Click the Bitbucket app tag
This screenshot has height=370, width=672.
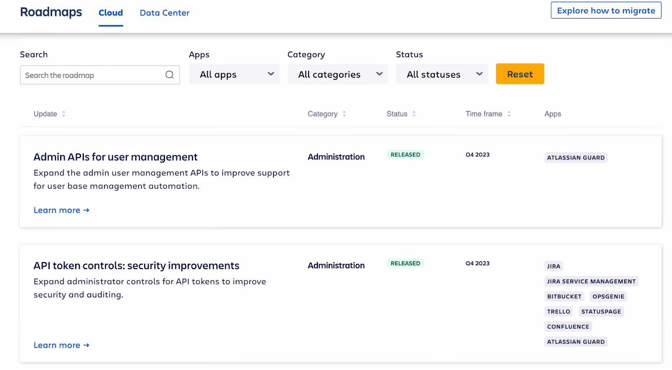(x=564, y=297)
